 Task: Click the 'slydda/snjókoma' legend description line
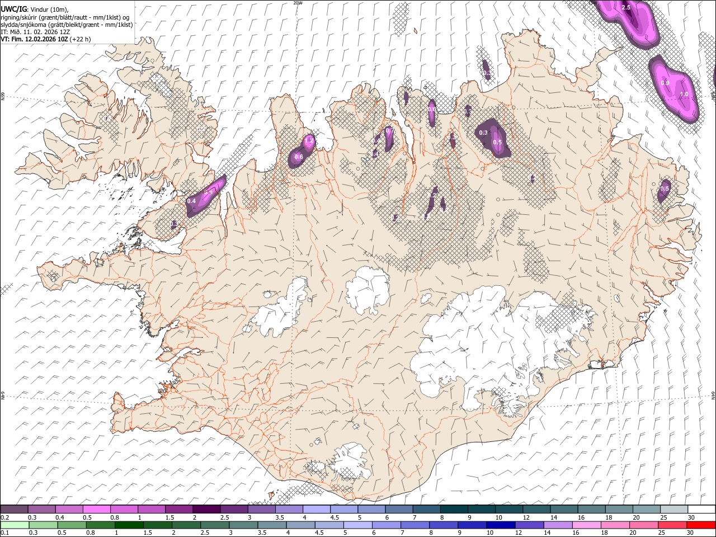point(67,25)
